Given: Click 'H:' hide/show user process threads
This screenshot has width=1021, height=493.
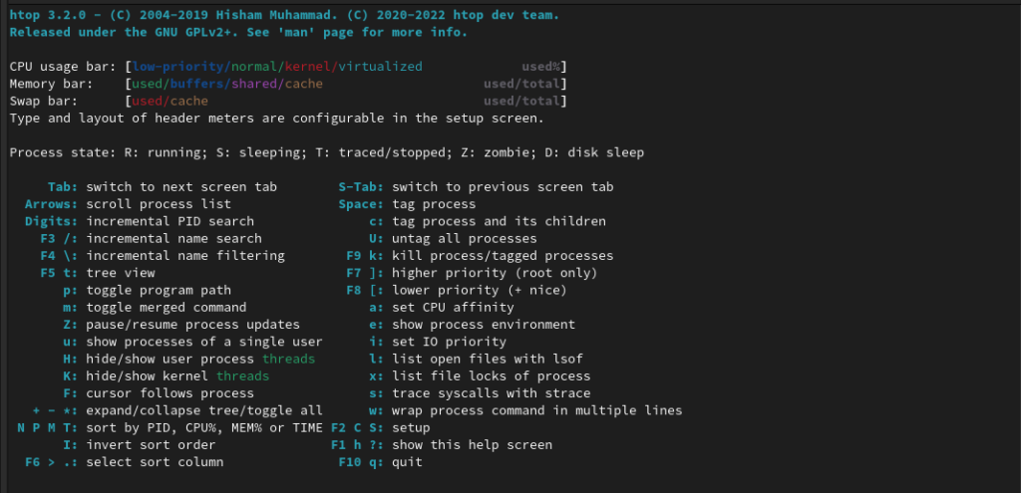Looking at the screenshot, I should tap(188, 359).
